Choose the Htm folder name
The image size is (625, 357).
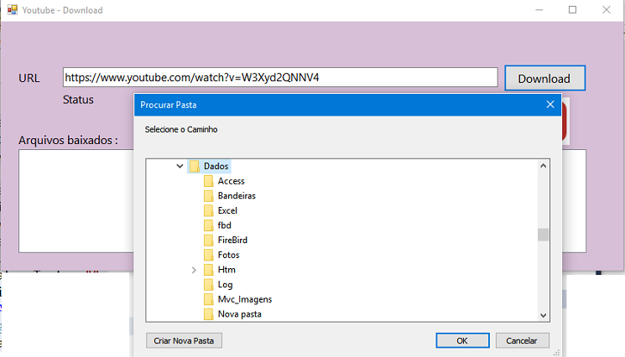(x=227, y=270)
